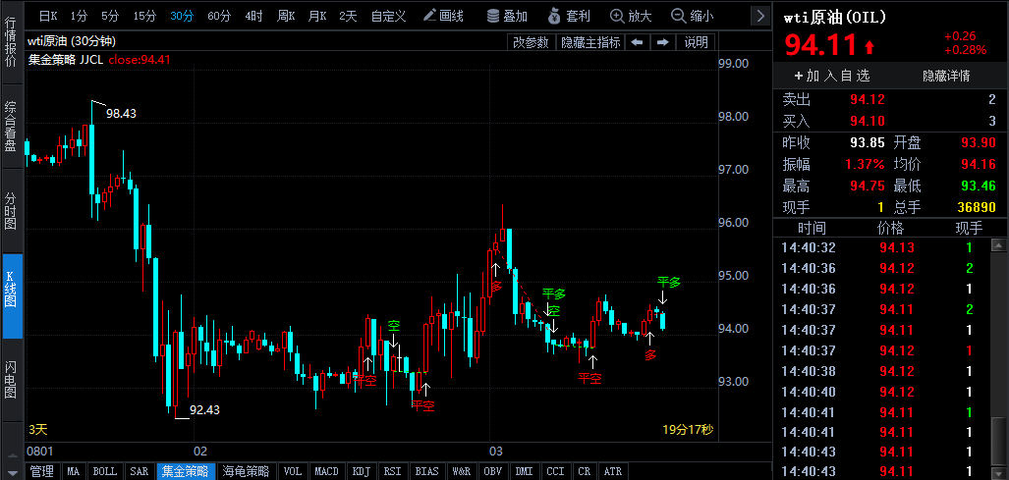Viewport: 1009px width, 480px height.
Task: Open the 自定义 custom period option
Action: (x=389, y=16)
